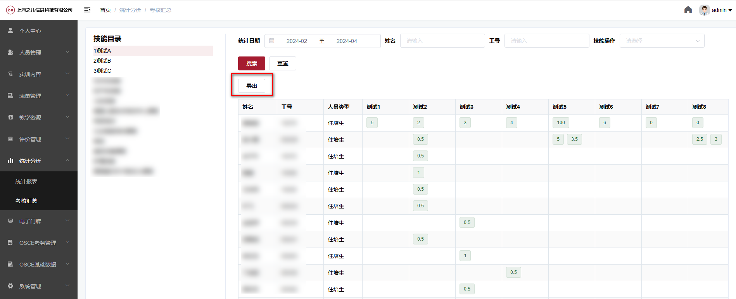
Task: Toggle the sidebar collapse hamburger icon
Action: (87, 10)
